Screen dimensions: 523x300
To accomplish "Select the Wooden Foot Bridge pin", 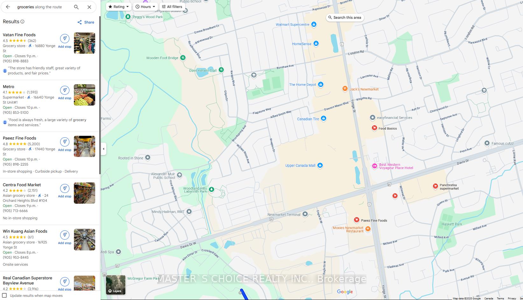I will [183, 58].
